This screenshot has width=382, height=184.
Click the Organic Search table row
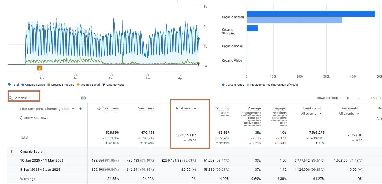click(194, 152)
